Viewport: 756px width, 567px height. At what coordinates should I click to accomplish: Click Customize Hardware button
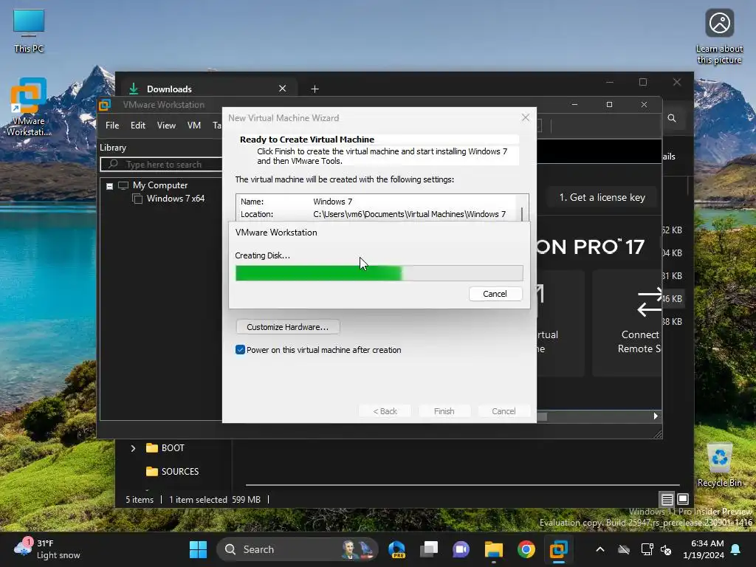click(288, 327)
